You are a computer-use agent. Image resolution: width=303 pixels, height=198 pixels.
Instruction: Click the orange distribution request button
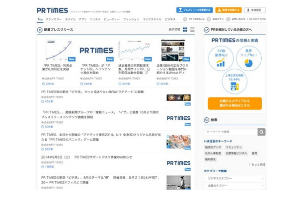click(x=228, y=10)
